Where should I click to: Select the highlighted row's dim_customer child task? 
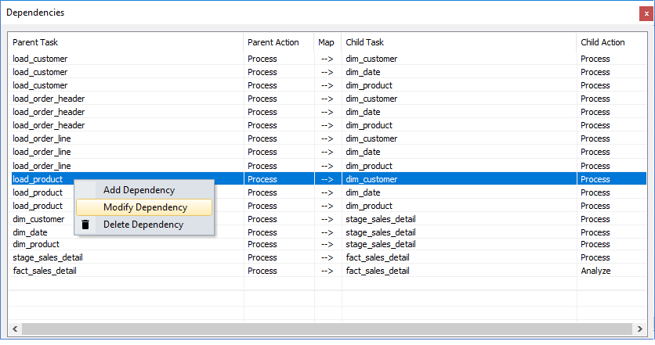click(371, 179)
